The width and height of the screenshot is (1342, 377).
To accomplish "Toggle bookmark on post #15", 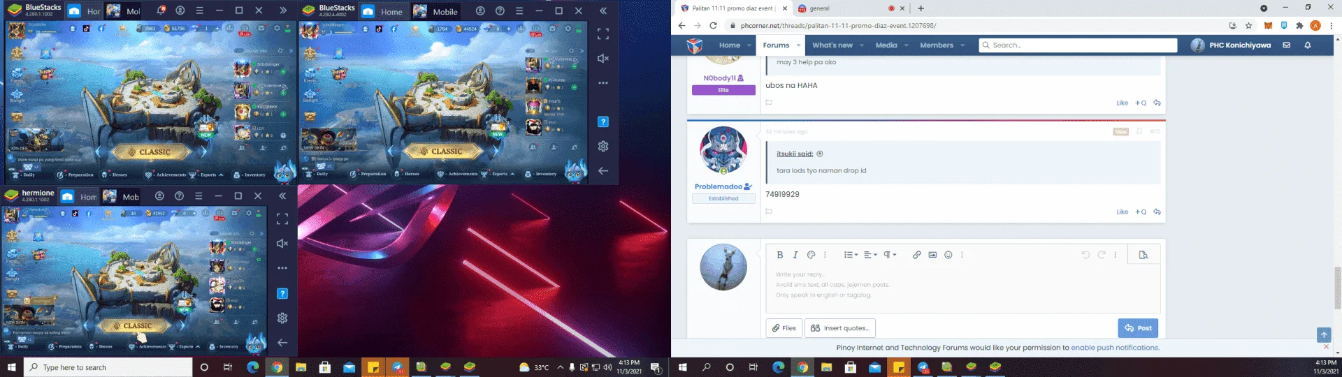I will pyautogui.click(x=1139, y=131).
